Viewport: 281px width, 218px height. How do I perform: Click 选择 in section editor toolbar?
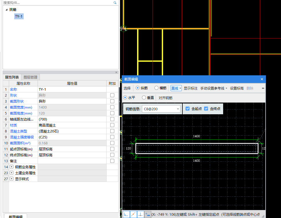pos(127,88)
